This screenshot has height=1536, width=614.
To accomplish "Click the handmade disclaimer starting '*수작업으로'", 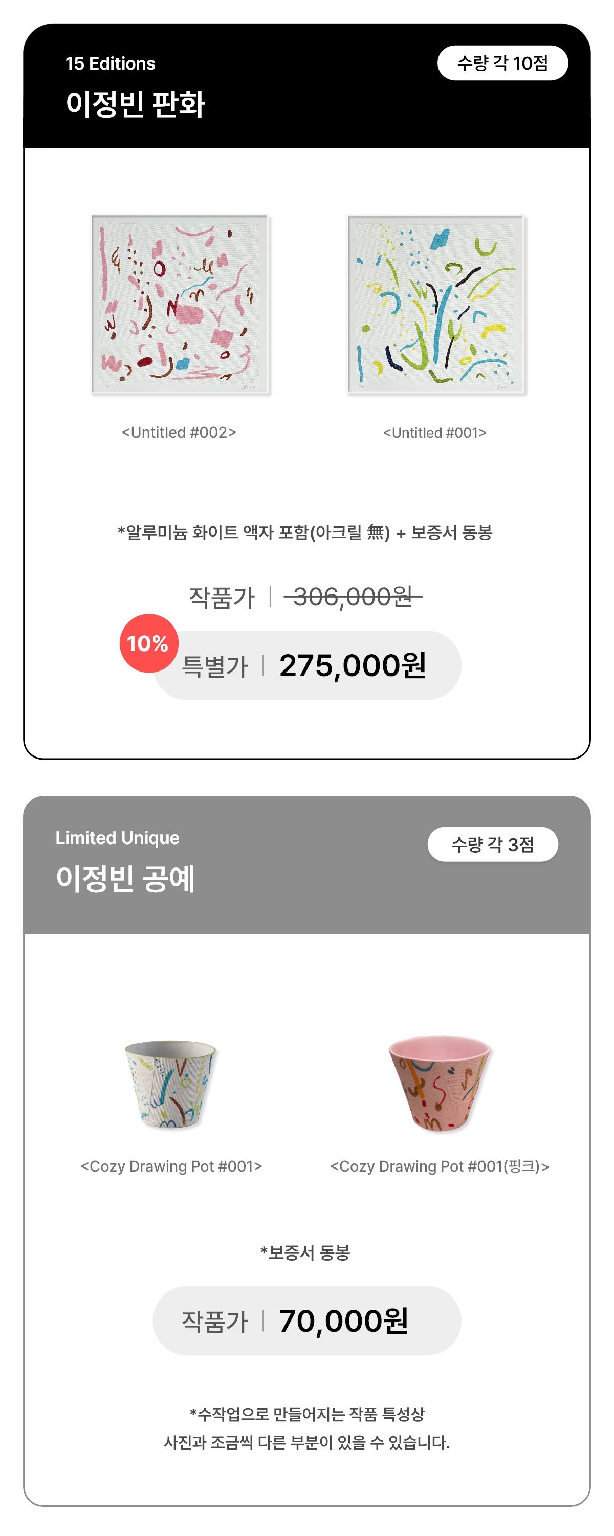I will point(306,1414).
